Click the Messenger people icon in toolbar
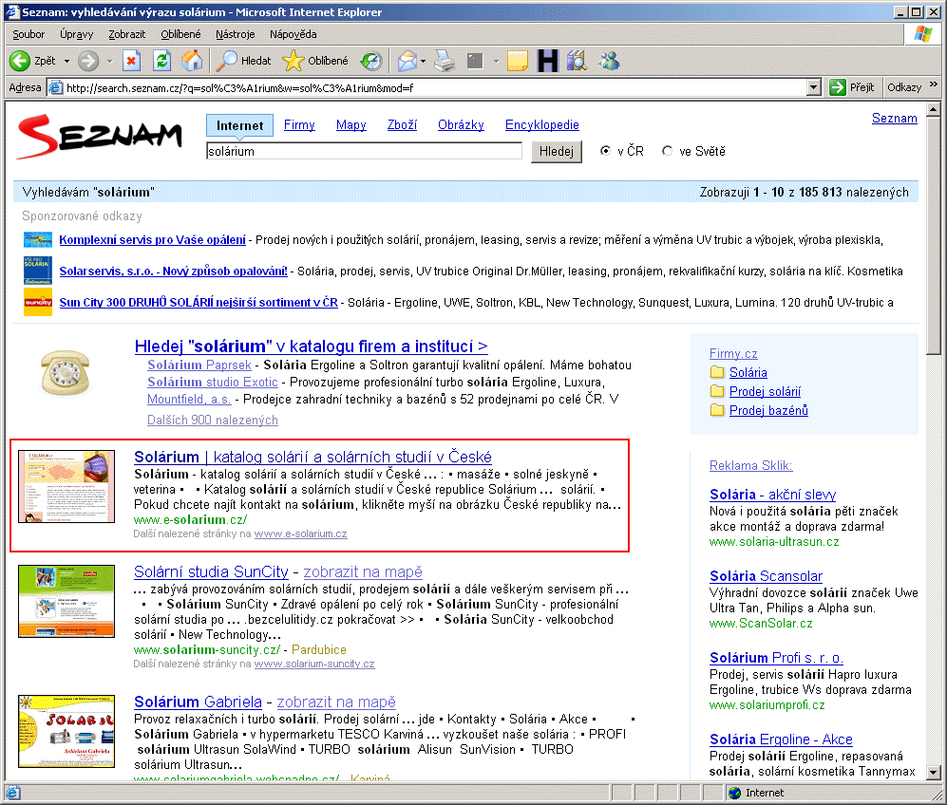This screenshot has width=947, height=805. pos(608,61)
